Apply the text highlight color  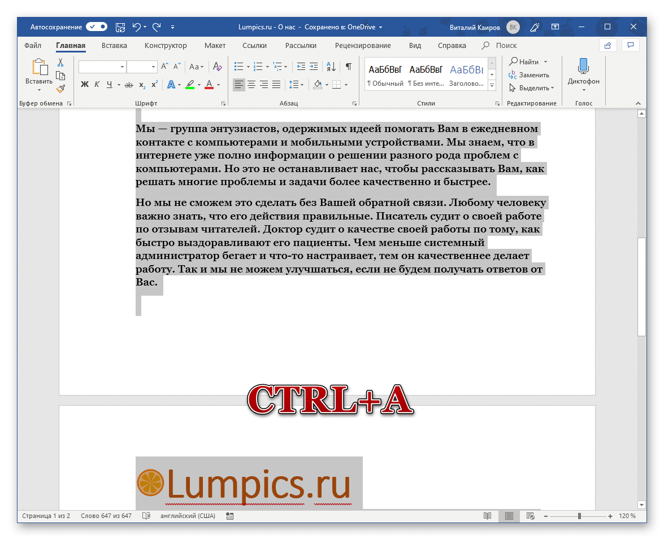[190, 85]
